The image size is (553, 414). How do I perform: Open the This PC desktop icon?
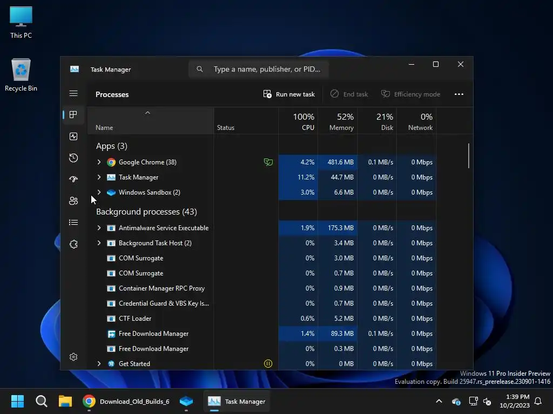(x=21, y=22)
